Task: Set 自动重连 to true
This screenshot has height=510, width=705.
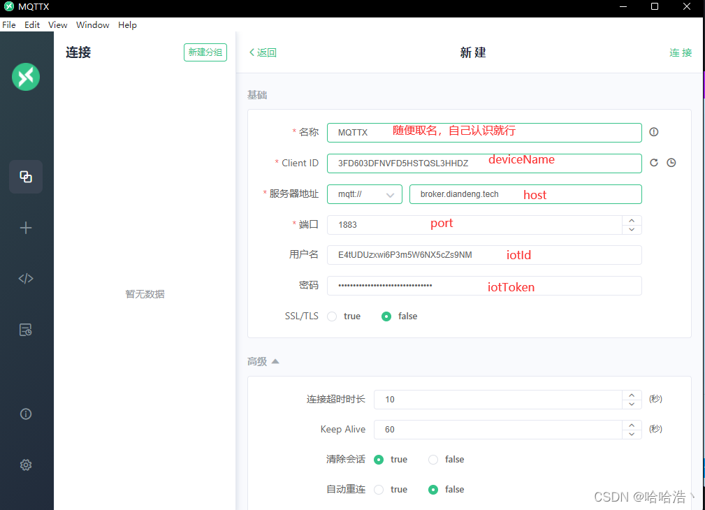Action: point(379,489)
